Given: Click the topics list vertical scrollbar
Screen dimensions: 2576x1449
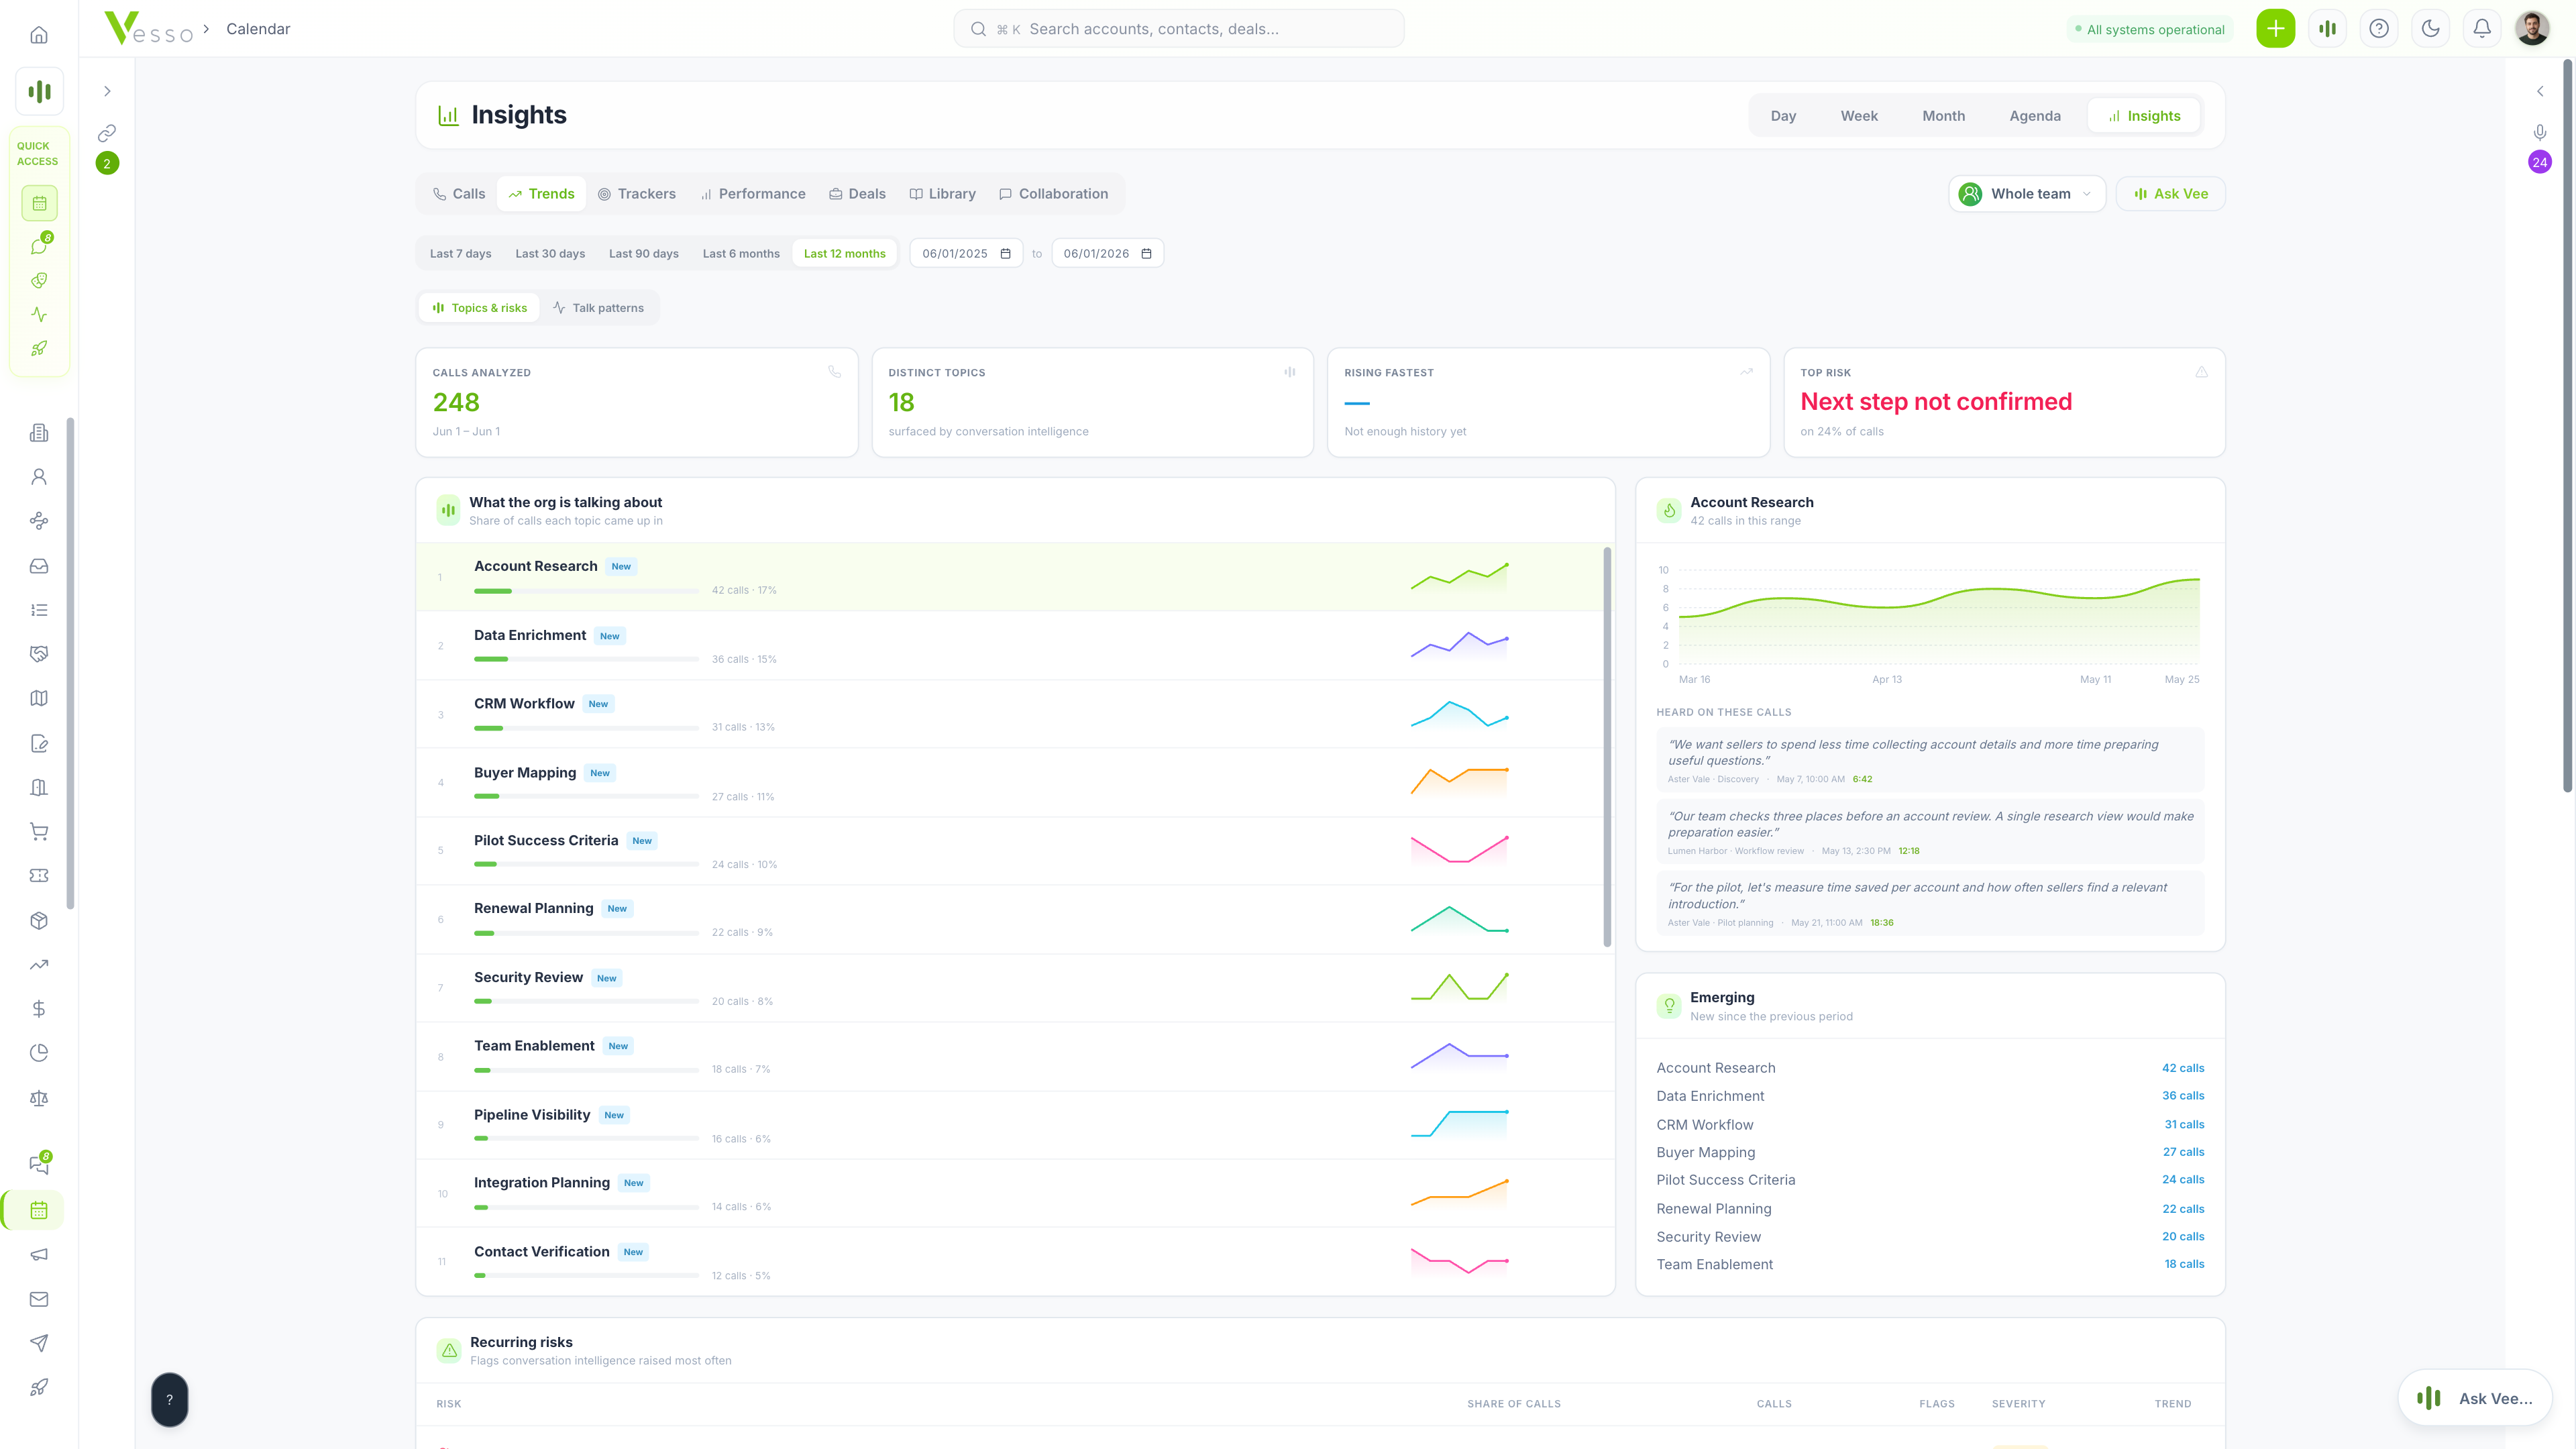Looking at the screenshot, I should pyautogui.click(x=1607, y=746).
